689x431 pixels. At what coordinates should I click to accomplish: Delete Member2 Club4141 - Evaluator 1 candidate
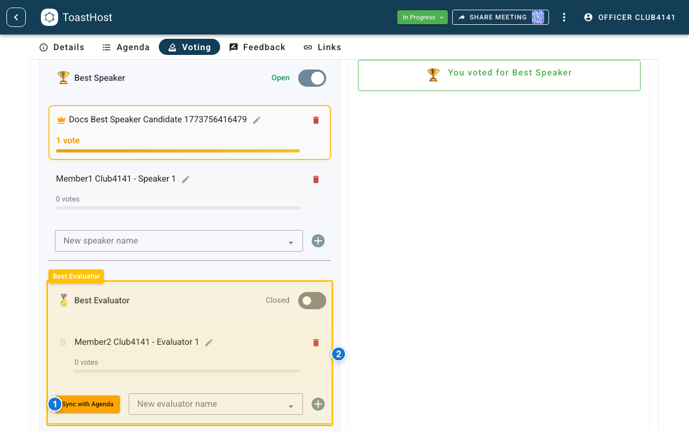click(315, 342)
